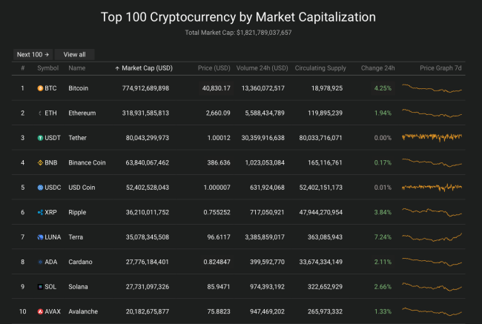Open the Ripple name link

pyautogui.click(x=77, y=212)
